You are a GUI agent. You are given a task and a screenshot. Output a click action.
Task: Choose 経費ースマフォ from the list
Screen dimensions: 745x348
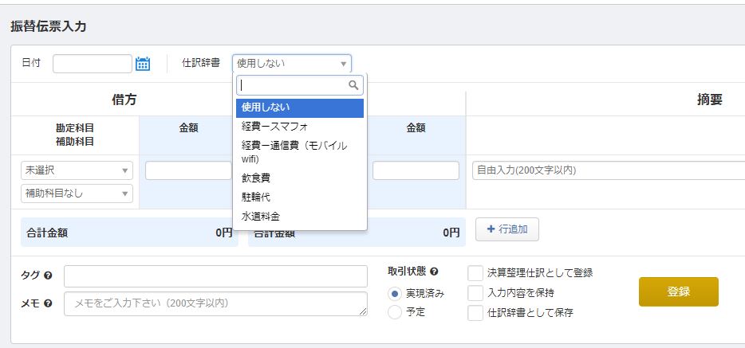[300, 127]
